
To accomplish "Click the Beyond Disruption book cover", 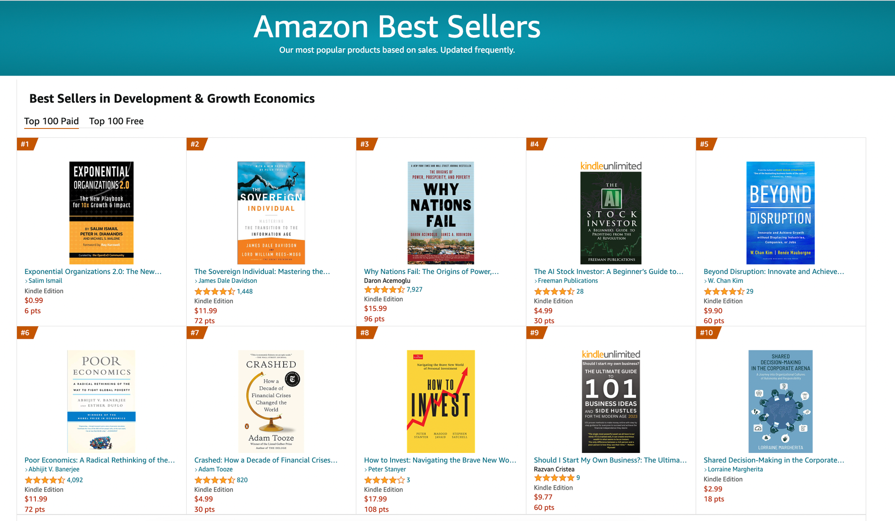I will pyautogui.click(x=780, y=213).
